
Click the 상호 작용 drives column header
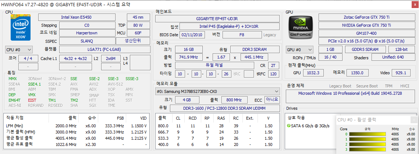point(297,118)
